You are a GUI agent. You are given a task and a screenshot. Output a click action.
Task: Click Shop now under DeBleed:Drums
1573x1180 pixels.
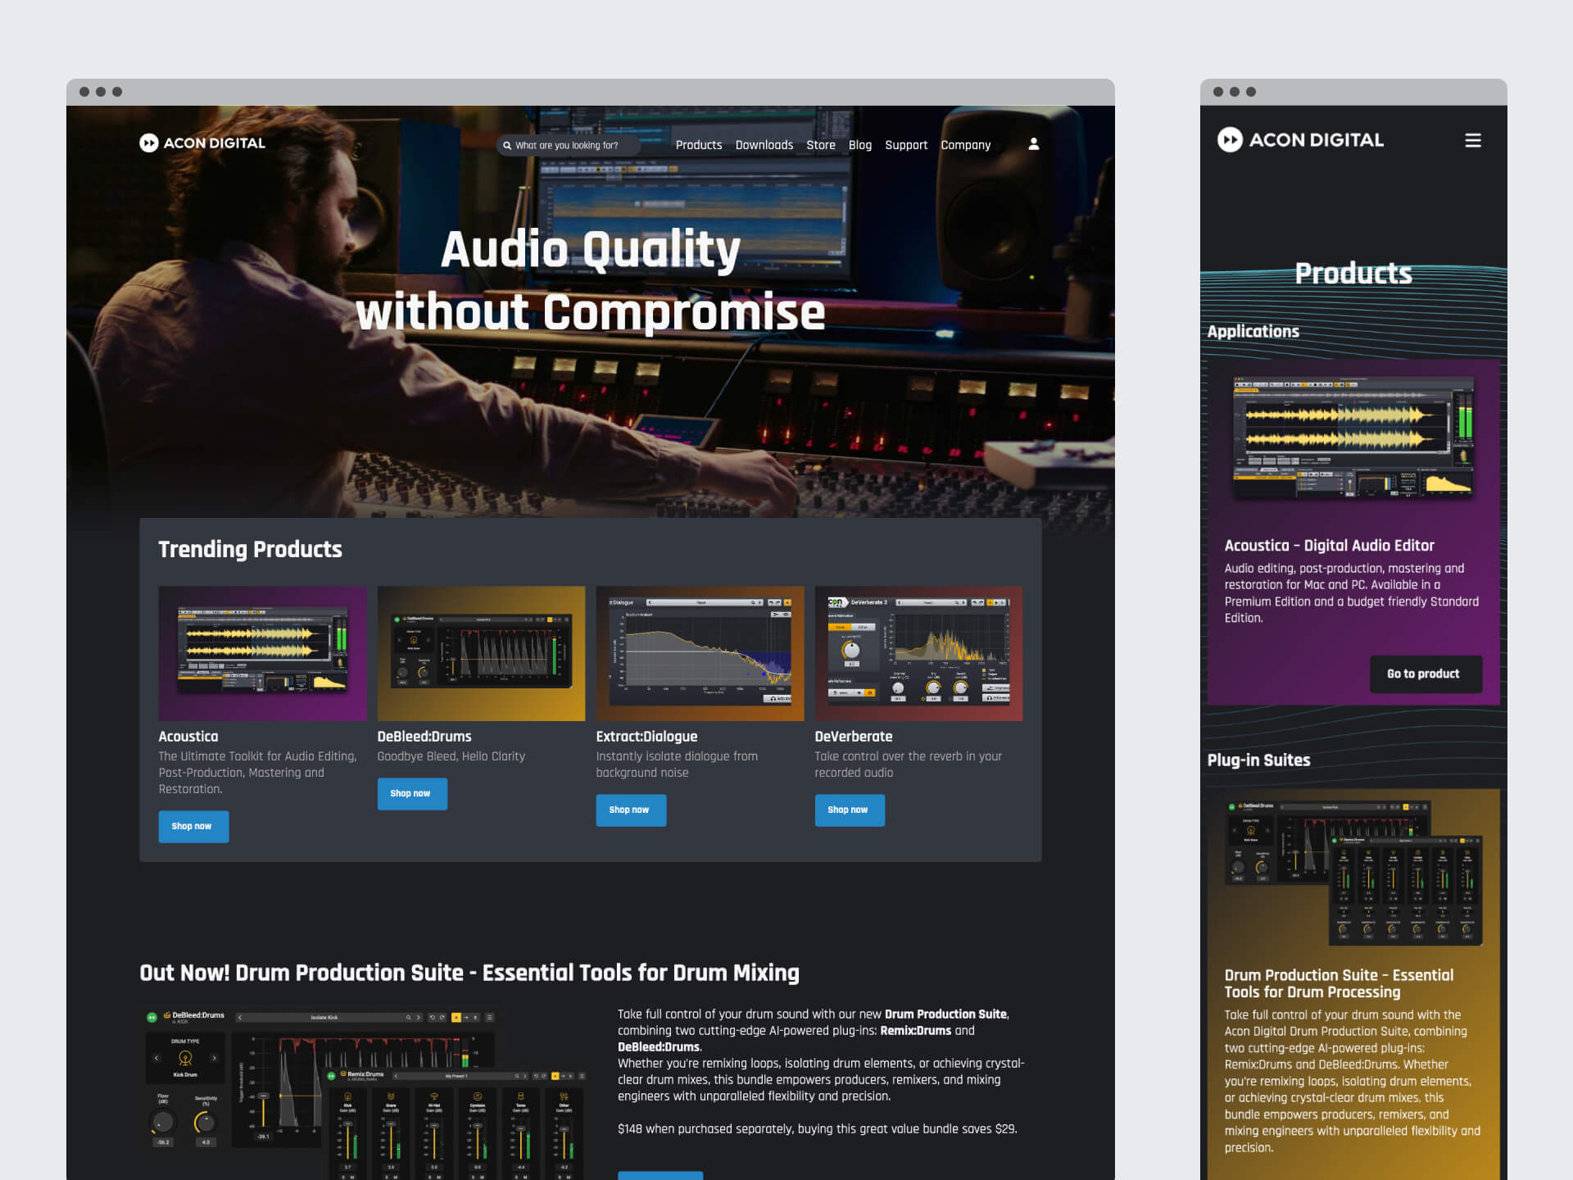point(412,793)
